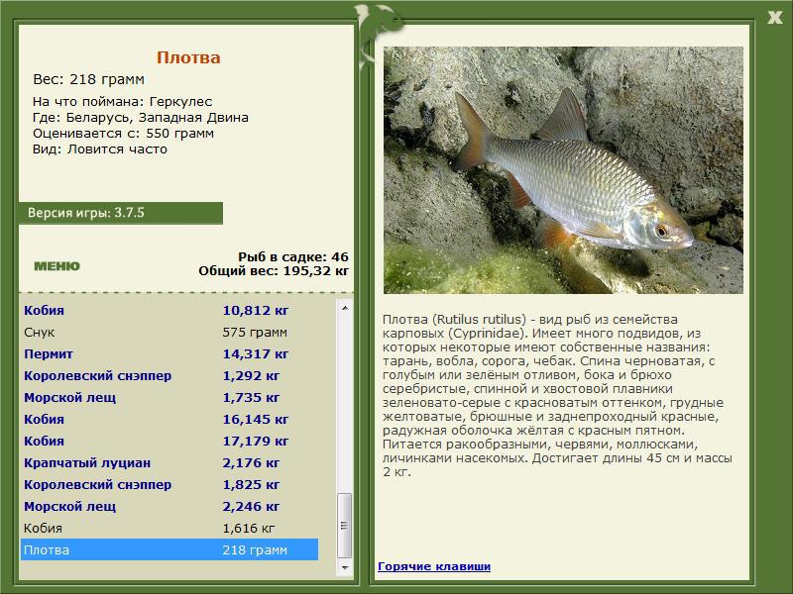Click the Вид: Ловится часто line

(x=100, y=149)
